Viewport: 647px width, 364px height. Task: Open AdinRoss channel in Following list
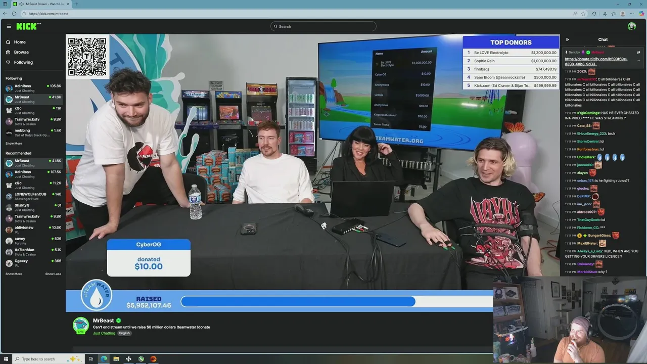pos(33,88)
